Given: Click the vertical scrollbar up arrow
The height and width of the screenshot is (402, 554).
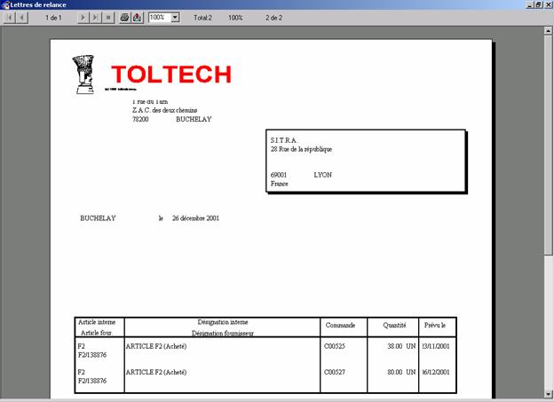Looking at the screenshot, I should click(548, 31).
